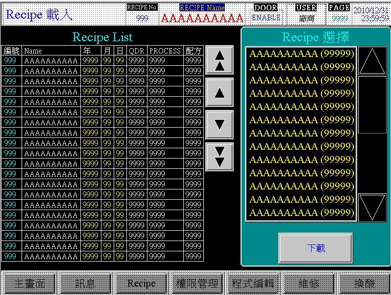The height and width of the screenshot is (295, 391).
Task: Click Recipe 選擇 hollow down triangle
Action: 372,208
